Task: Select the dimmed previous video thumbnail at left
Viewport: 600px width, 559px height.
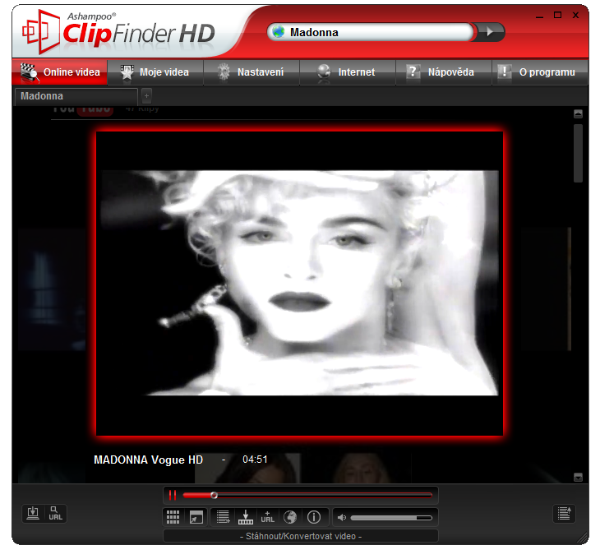Action: (x=52, y=289)
